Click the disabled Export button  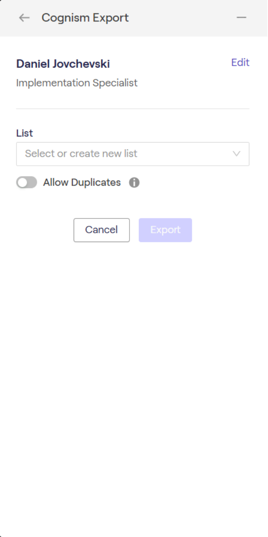(165, 230)
